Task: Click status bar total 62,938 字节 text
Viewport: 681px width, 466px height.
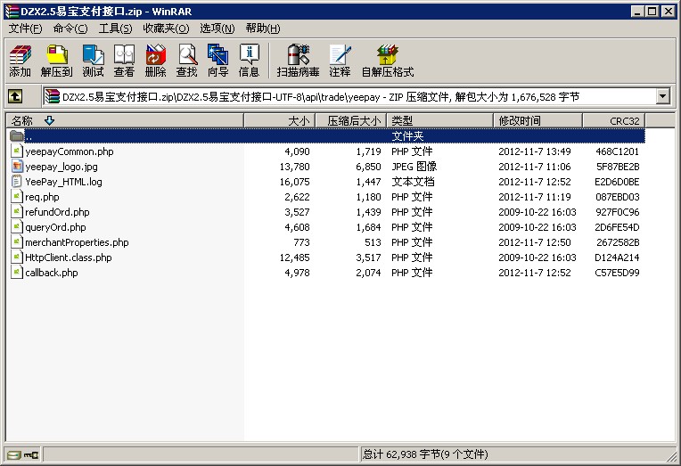Action: pos(425,454)
